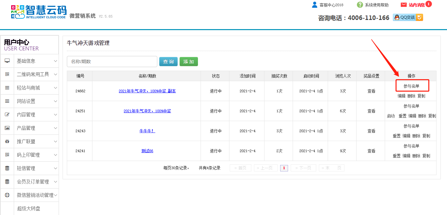Click the green 添加 button

[x=189, y=62]
